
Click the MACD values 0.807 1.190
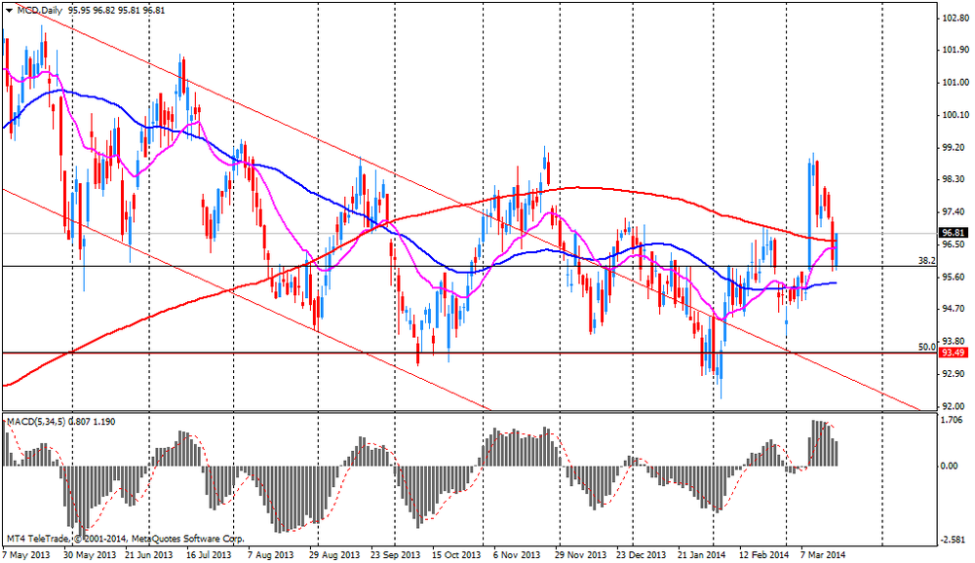(92, 422)
